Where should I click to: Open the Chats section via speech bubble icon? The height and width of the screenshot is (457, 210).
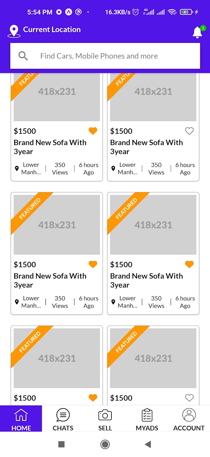63,415
